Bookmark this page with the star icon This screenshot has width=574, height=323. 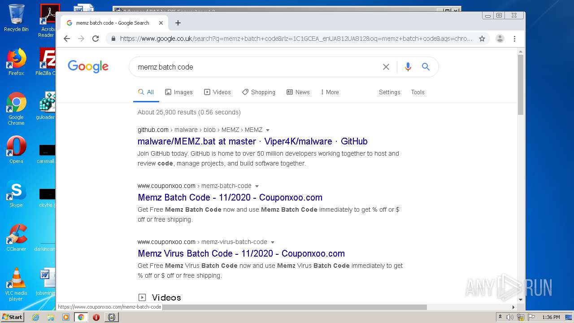pos(482,39)
